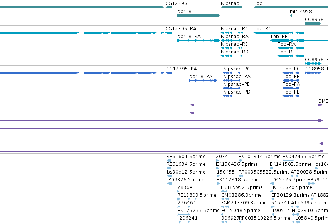Click the 515541 feature label
Screen dimensions: 328x224
click(x=281, y=203)
